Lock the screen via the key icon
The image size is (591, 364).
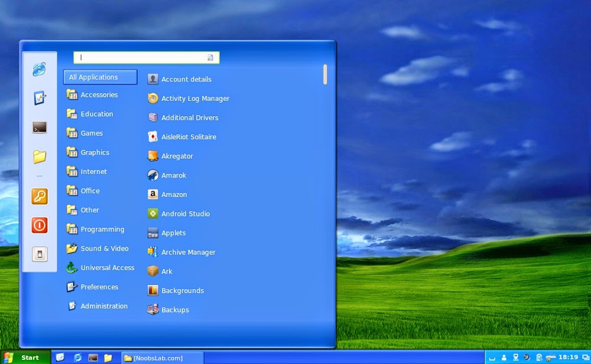point(39,196)
